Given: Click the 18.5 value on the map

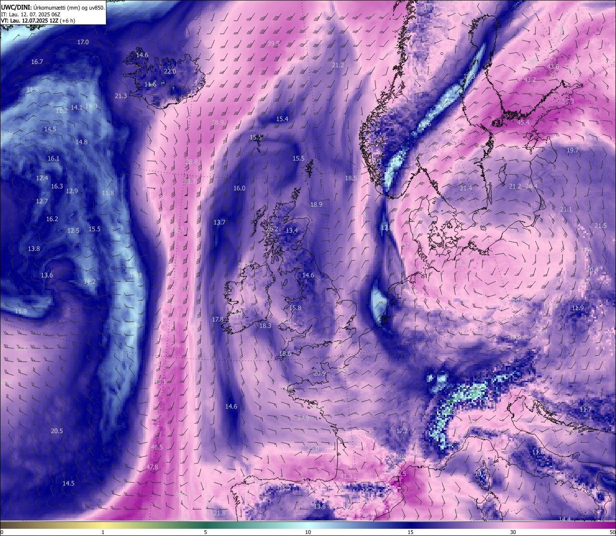Looking at the screenshot, I should tap(351, 178).
